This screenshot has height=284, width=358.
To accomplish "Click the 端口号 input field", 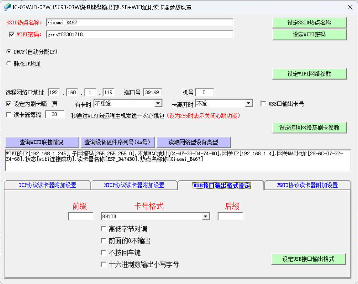I will [x=152, y=92].
